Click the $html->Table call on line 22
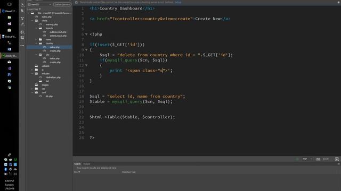Image resolution: width=341 pixels, height=191 pixels. coord(132,117)
